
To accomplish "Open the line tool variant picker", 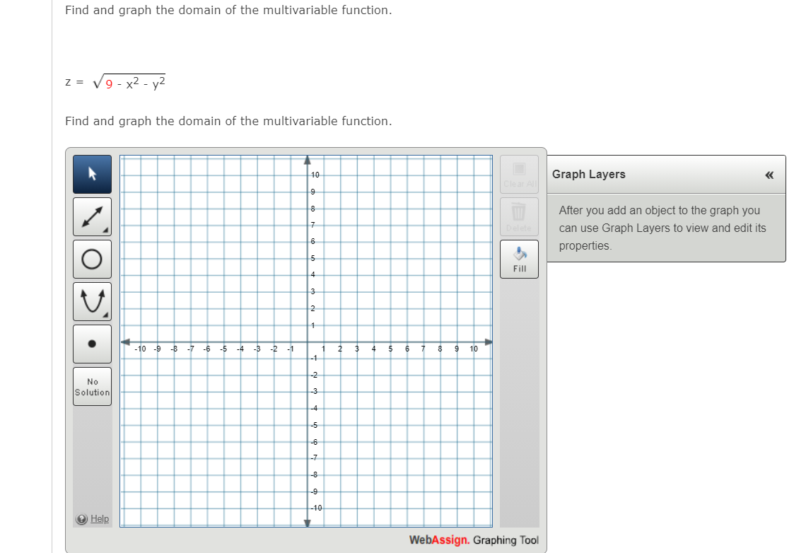I will tap(106, 229).
